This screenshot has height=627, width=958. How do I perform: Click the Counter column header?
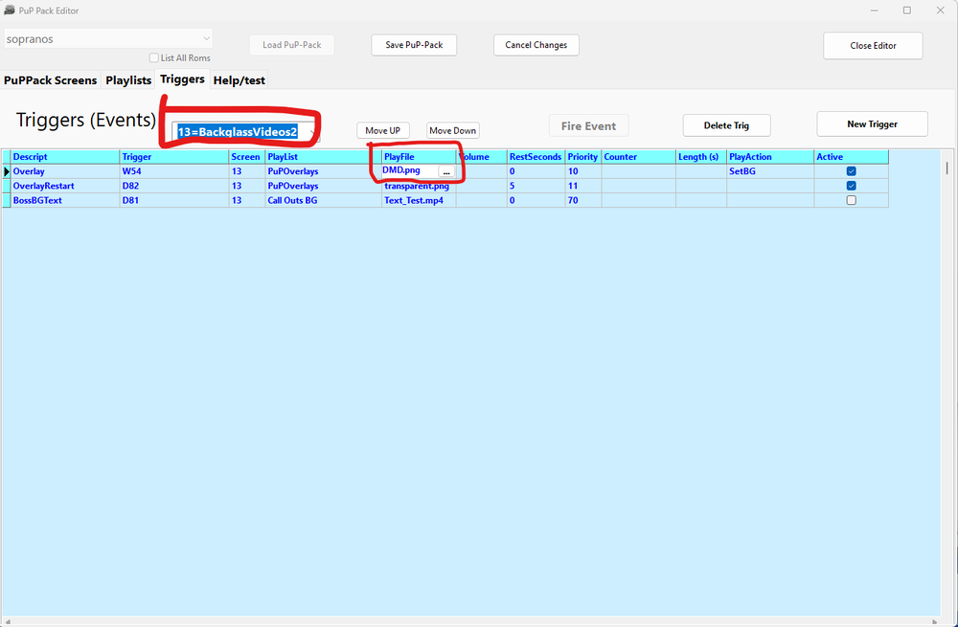638,157
